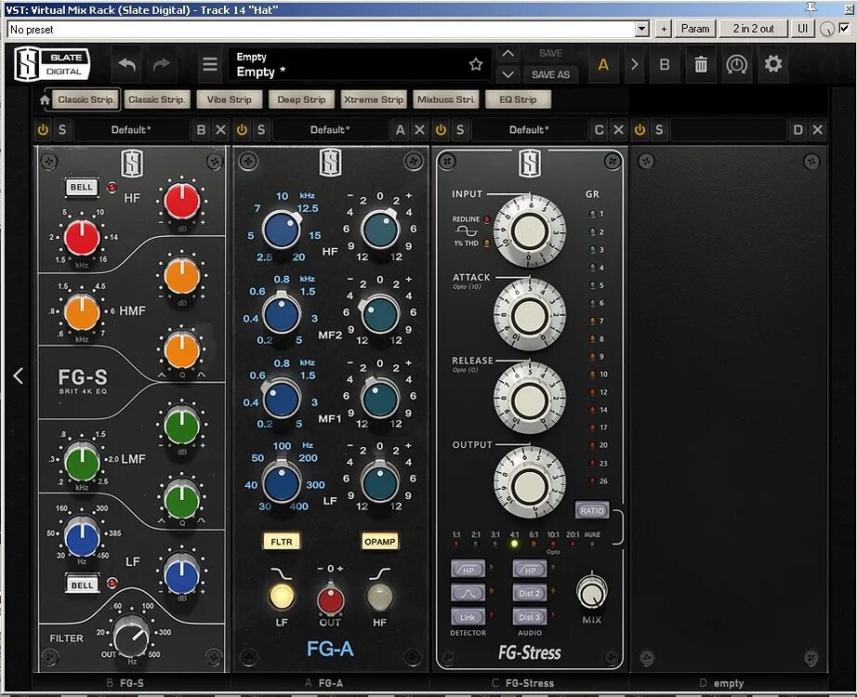
Task: Click the FG-Stress INPUT knob
Action: tap(529, 230)
